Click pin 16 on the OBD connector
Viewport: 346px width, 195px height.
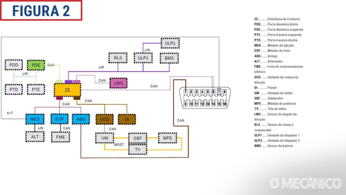tap(224, 104)
